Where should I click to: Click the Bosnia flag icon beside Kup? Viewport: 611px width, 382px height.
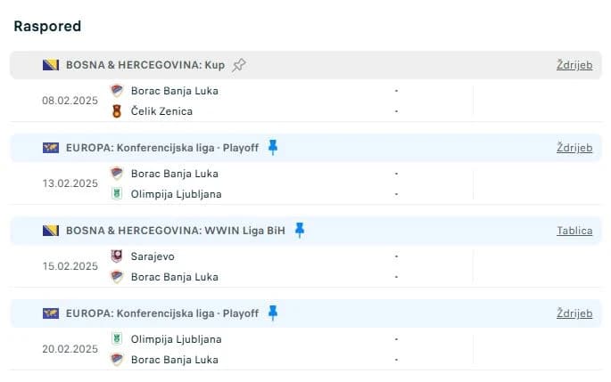(x=51, y=65)
